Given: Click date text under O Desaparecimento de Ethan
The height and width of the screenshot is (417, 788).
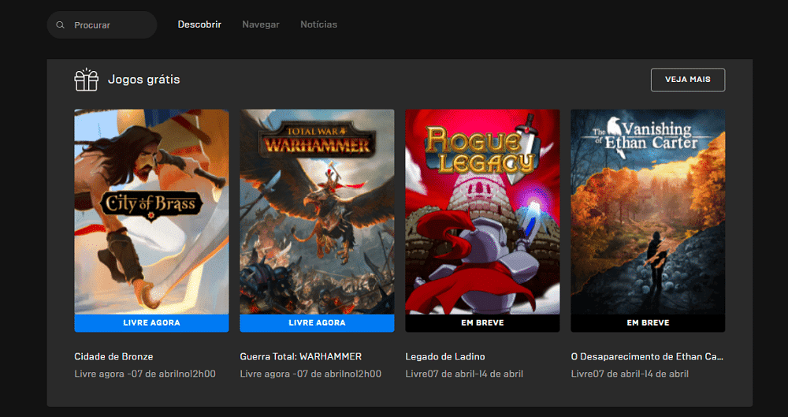Looking at the screenshot, I should click(x=630, y=374).
